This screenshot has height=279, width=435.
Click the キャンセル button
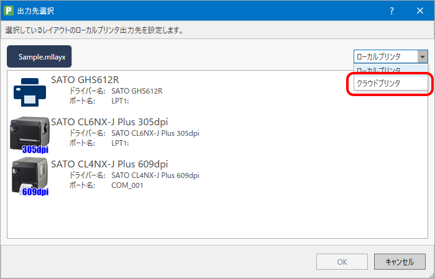click(400, 262)
